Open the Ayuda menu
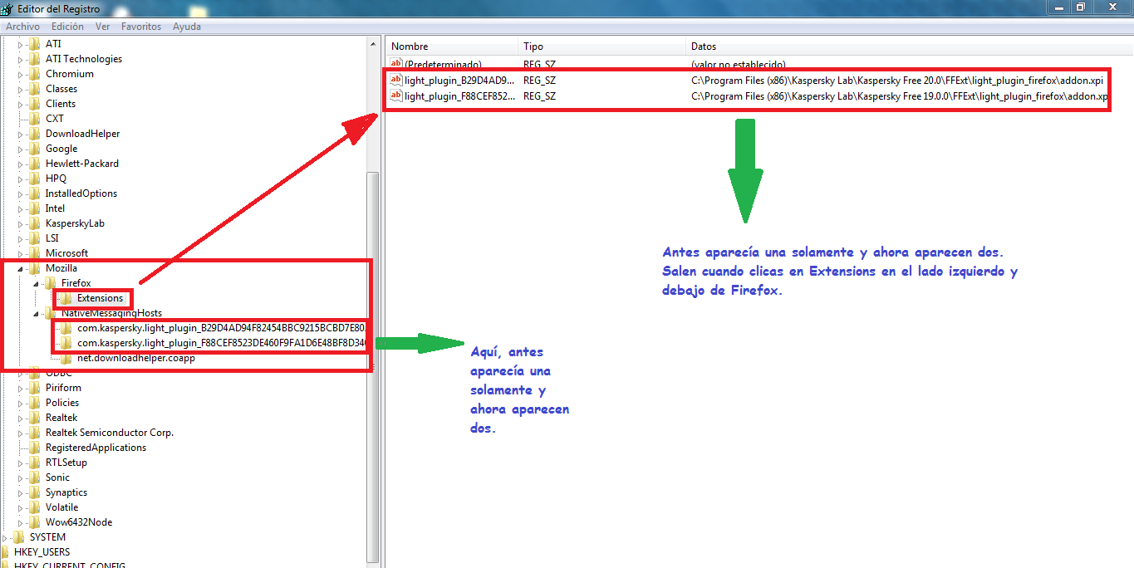Screen dimensions: 1134x568 coord(187,27)
